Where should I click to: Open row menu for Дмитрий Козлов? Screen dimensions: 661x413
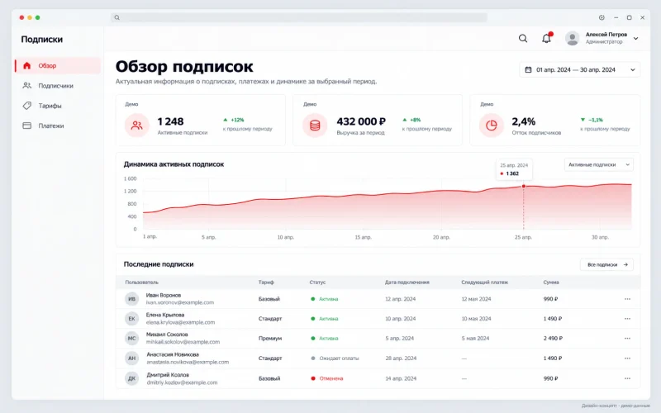pyautogui.click(x=627, y=378)
